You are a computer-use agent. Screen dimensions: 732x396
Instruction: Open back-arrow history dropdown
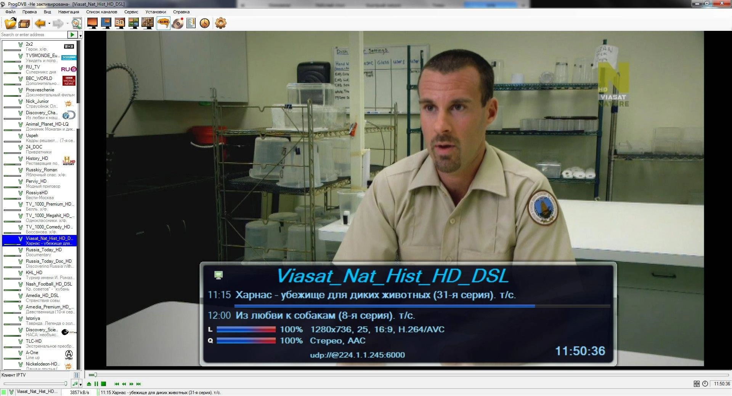[49, 24]
